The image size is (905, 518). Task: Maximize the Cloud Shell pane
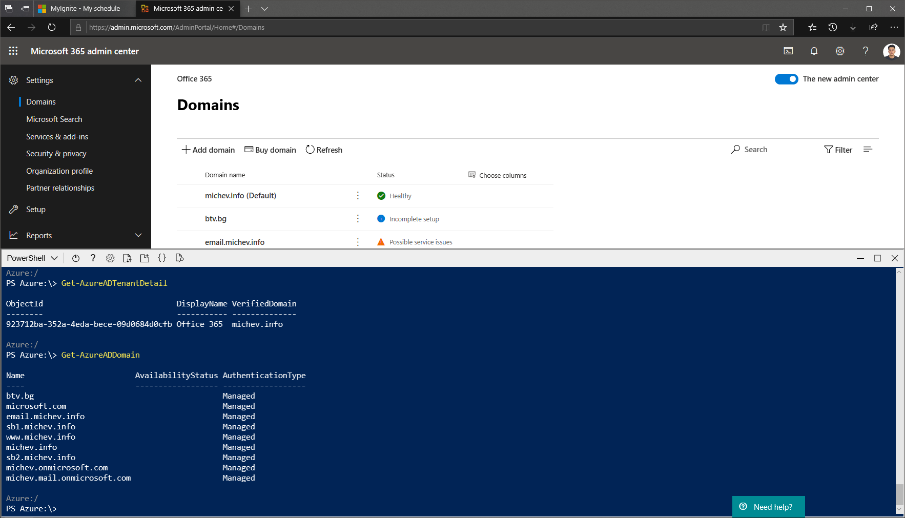tap(877, 258)
